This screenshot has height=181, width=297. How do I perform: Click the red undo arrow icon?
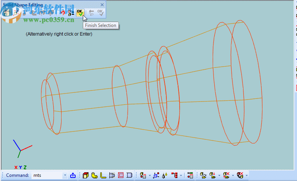coord(63,13)
